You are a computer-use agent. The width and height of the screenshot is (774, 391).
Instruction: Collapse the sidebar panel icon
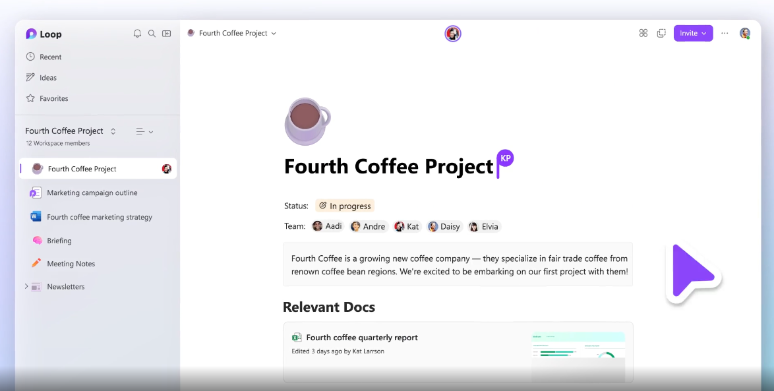click(x=167, y=34)
